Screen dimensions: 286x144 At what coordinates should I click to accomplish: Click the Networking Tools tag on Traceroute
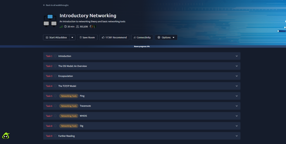pyautogui.click(x=69, y=106)
